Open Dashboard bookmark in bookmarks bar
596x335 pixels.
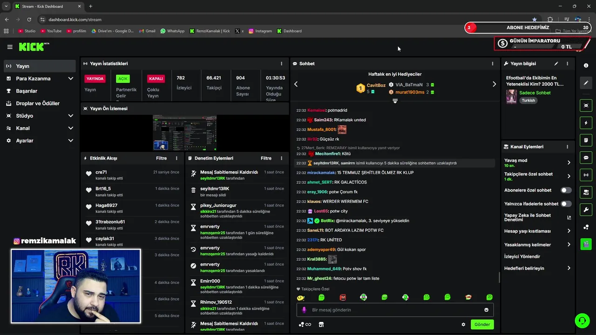pyautogui.click(x=289, y=31)
